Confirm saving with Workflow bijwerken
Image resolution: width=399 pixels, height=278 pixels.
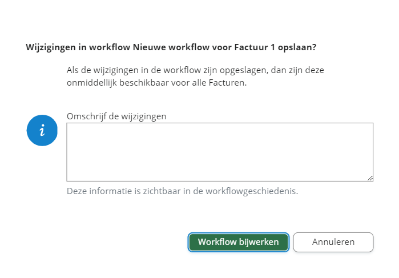click(x=238, y=242)
